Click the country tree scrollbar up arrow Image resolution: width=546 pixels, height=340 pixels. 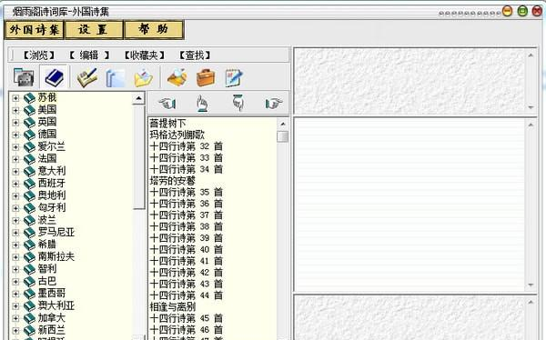[138, 99]
